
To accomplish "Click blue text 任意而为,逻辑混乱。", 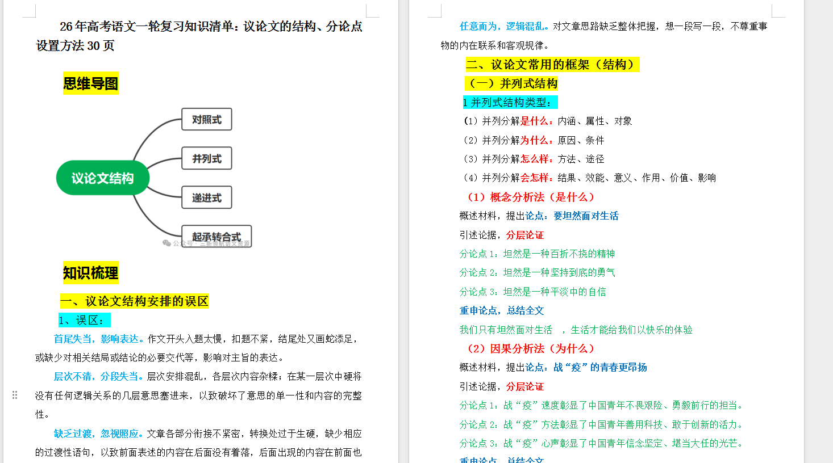I will [505, 26].
